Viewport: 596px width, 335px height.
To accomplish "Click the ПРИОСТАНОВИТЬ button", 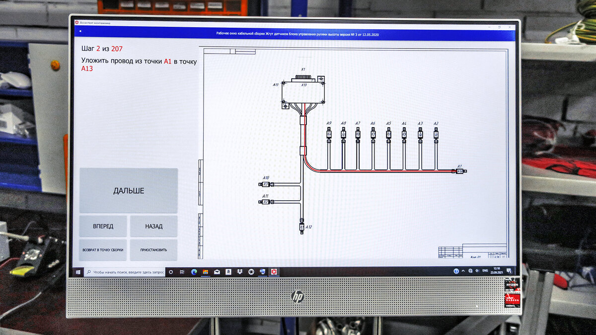I will pos(154,250).
